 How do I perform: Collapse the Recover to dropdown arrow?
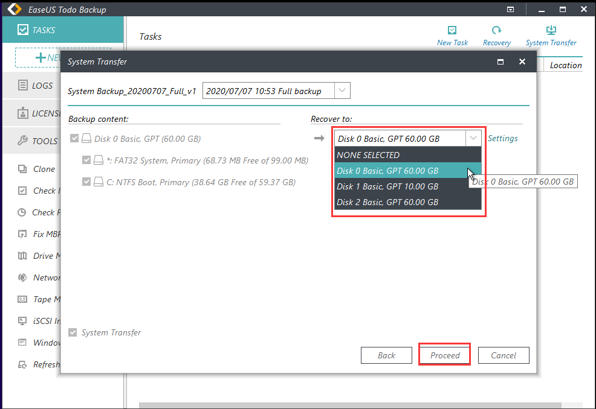[473, 138]
